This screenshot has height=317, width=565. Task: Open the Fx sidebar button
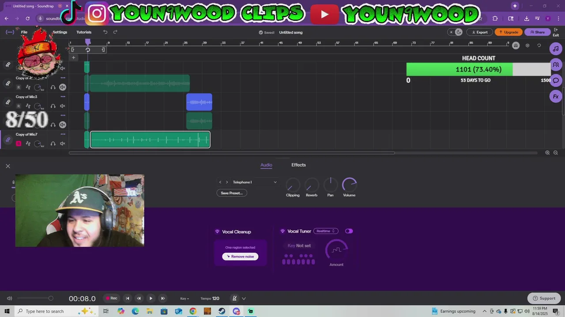[x=556, y=96]
